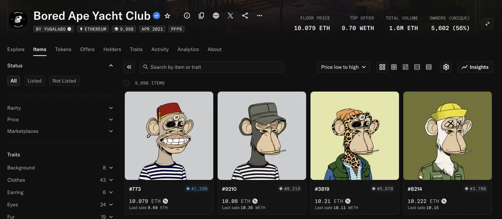Click the PFPS category badge
This screenshot has width=502, height=219.
pos(176,29)
